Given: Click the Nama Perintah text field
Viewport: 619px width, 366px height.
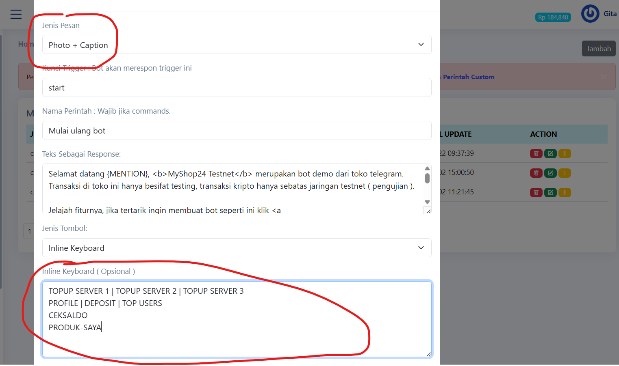Looking at the screenshot, I should tap(237, 131).
